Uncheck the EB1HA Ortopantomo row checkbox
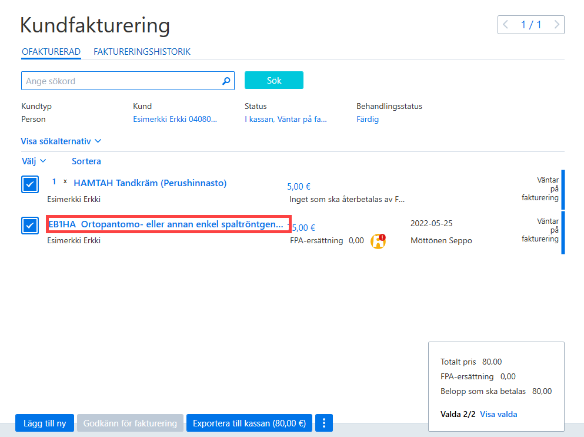 pos(30,226)
